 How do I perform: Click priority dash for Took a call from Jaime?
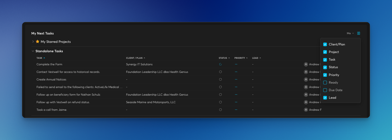[236, 110]
